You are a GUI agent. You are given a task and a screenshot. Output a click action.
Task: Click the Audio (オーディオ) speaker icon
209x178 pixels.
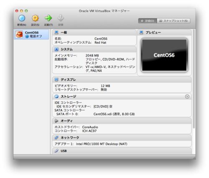tap(56, 121)
